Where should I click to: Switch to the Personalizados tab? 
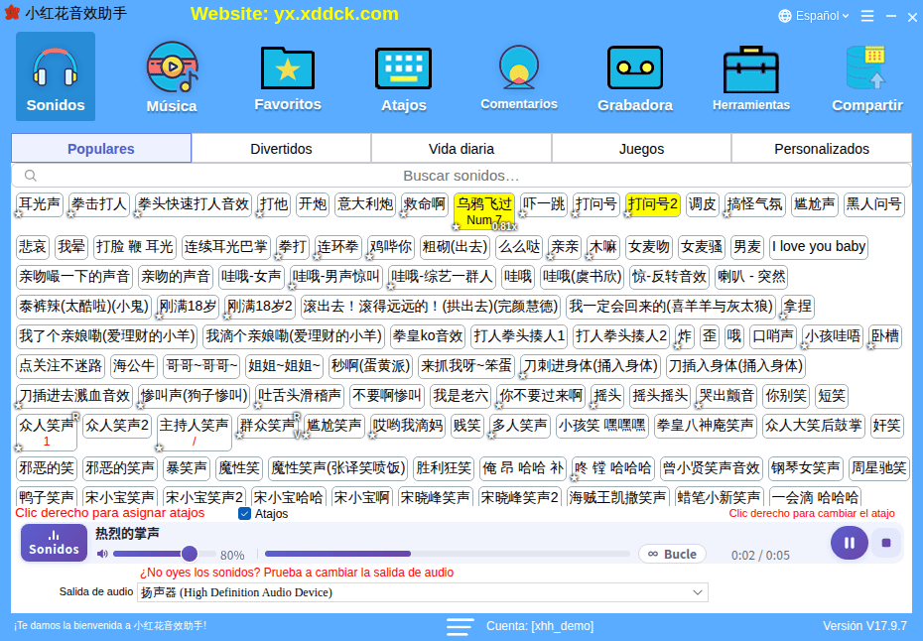click(x=822, y=148)
